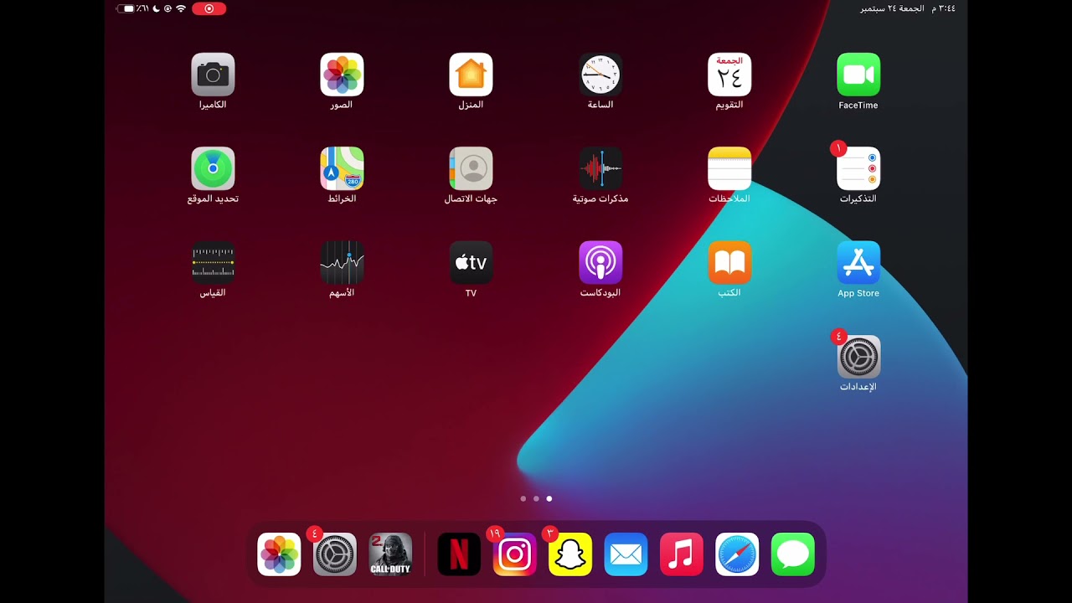The image size is (1072, 603).
Task: Open the Clock app (الساعة)
Action: tap(600, 75)
